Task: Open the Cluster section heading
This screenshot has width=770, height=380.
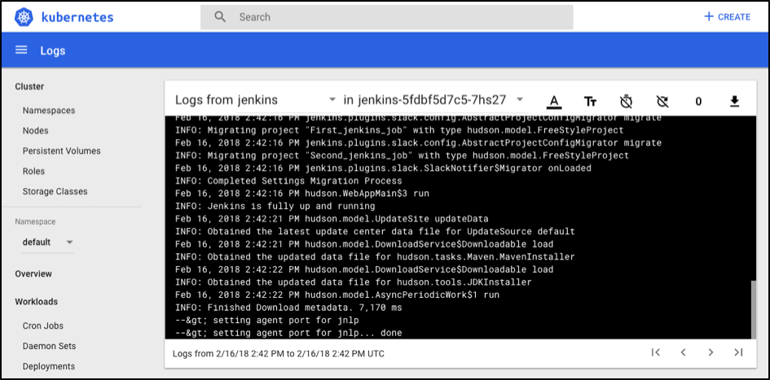Action: pos(29,86)
